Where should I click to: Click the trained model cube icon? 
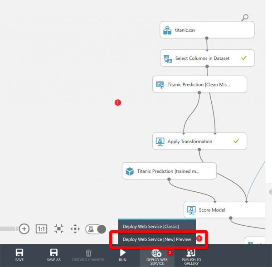pos(130,171)
